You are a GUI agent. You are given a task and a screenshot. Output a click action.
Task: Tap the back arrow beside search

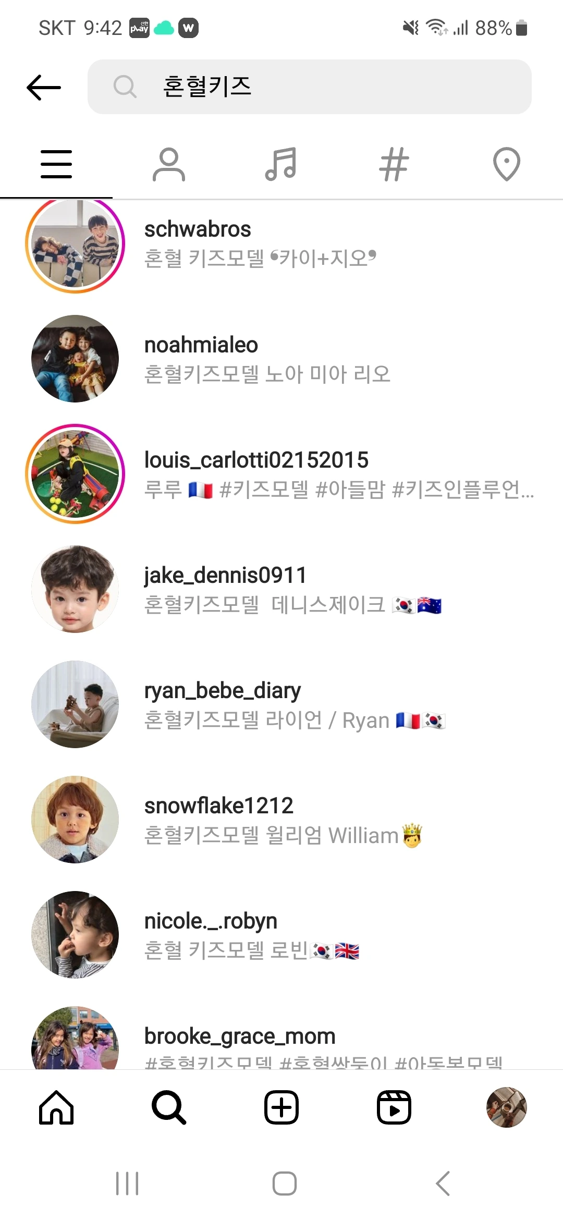coord(44,87)
